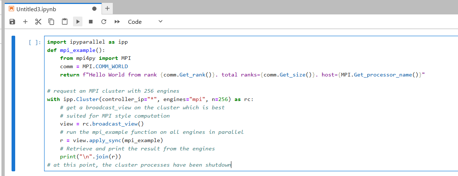
Task: Save the notebook with the disk icon
Action: click(x=12, y=22)
